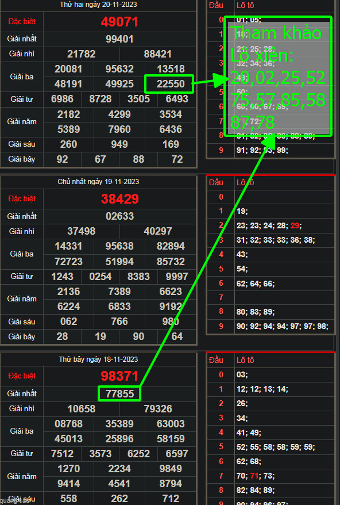Click first prize number 02633
The height and width of the screenshot is (505, 340).
click(119, 216)
